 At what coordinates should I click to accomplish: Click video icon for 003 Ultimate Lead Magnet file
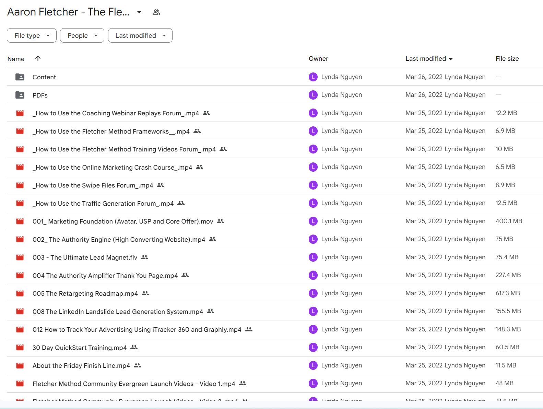20,257
